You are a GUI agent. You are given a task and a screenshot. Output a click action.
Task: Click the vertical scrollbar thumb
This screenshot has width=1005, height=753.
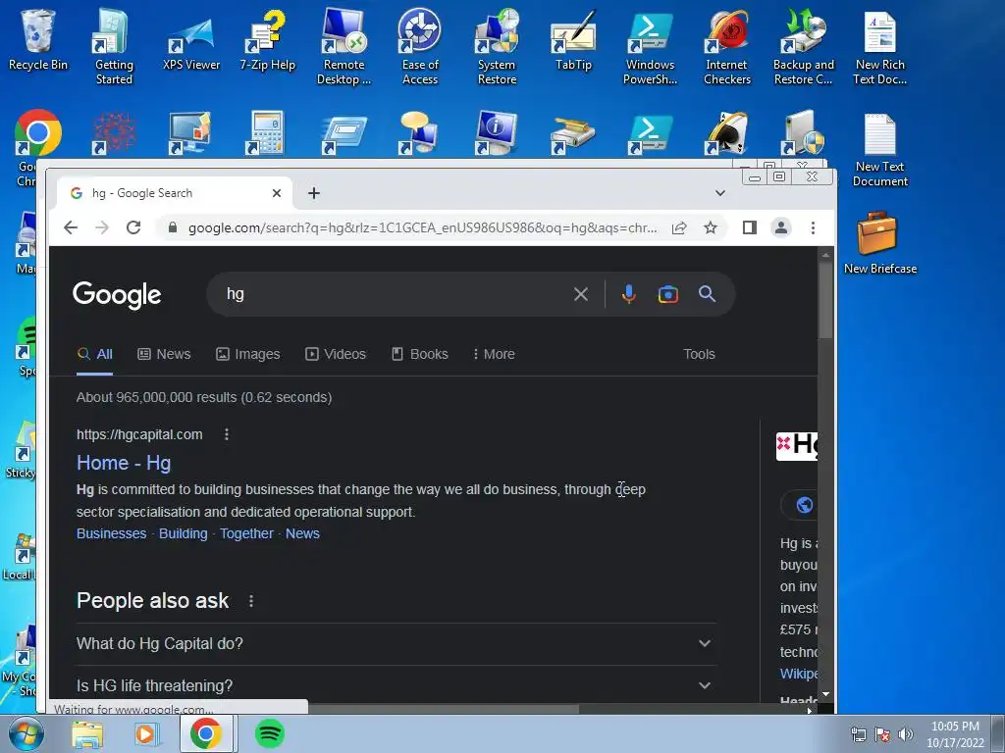(x=825, y=300)
